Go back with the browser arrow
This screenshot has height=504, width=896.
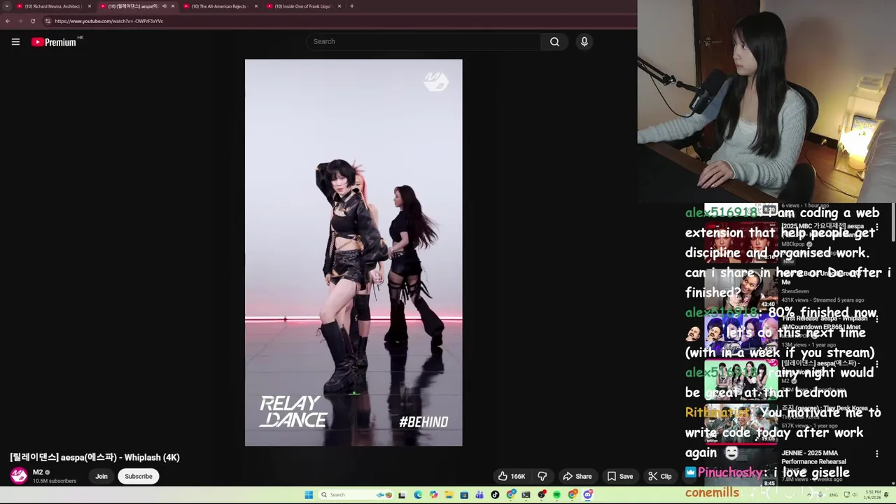pos(7,21)
